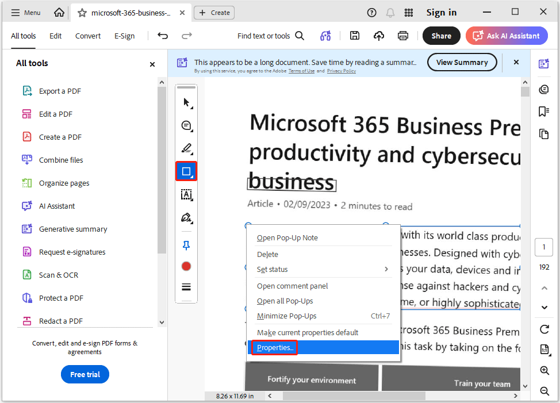Open Organize pages tool

point(56,183)
